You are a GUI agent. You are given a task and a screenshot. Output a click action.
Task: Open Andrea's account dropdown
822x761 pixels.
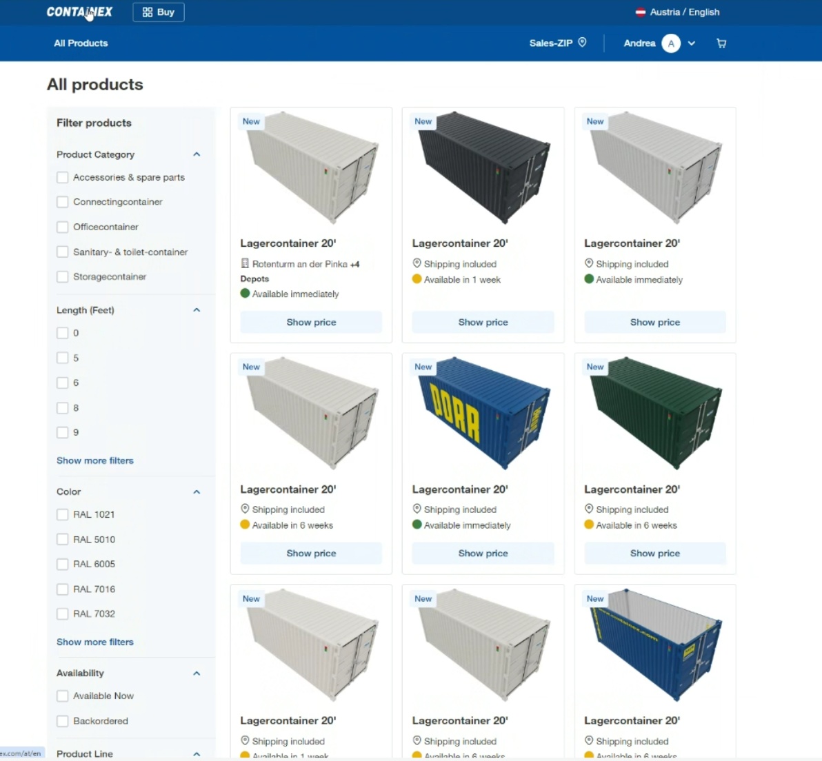[692, 43]
